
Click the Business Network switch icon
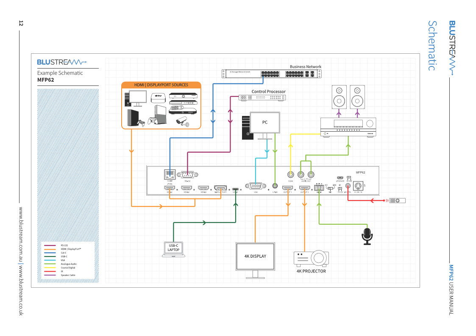[x=271, y=74]
